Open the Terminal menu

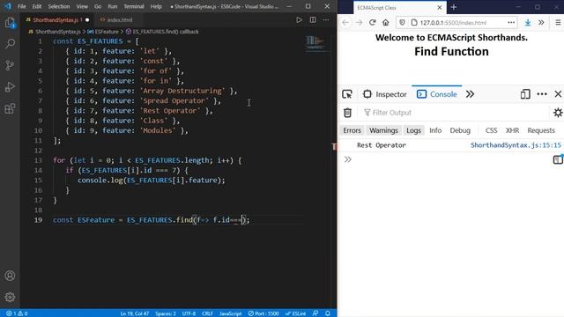click(x=134, y=6)
